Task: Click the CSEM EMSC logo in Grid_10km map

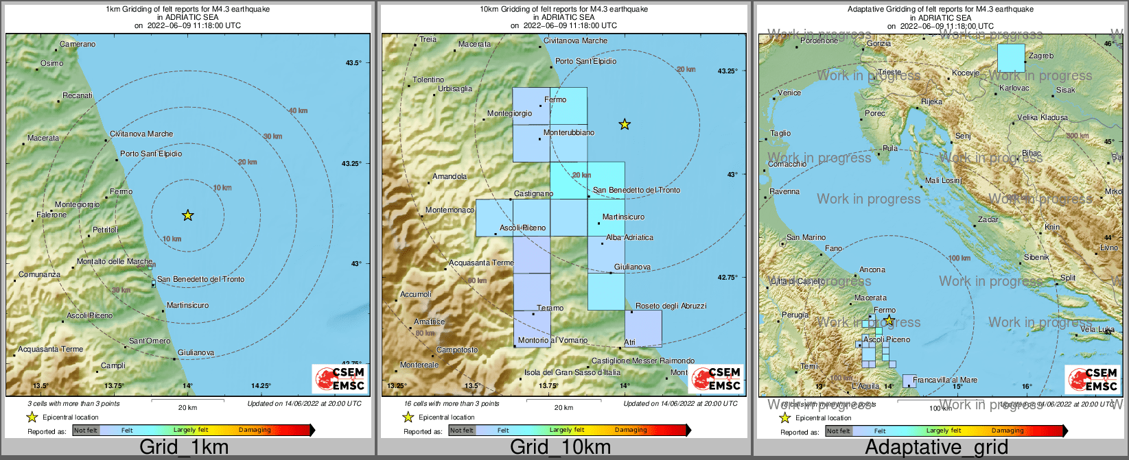Action: [x=716, y=379]
